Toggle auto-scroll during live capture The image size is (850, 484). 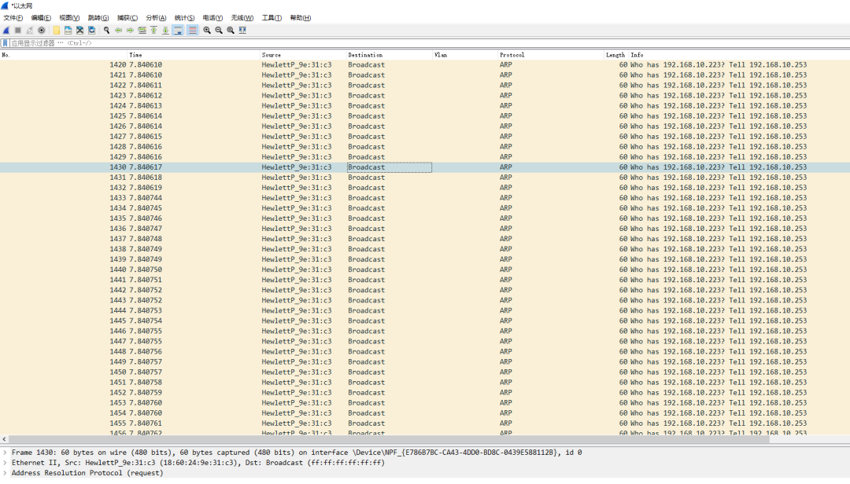tap(178, 31)
